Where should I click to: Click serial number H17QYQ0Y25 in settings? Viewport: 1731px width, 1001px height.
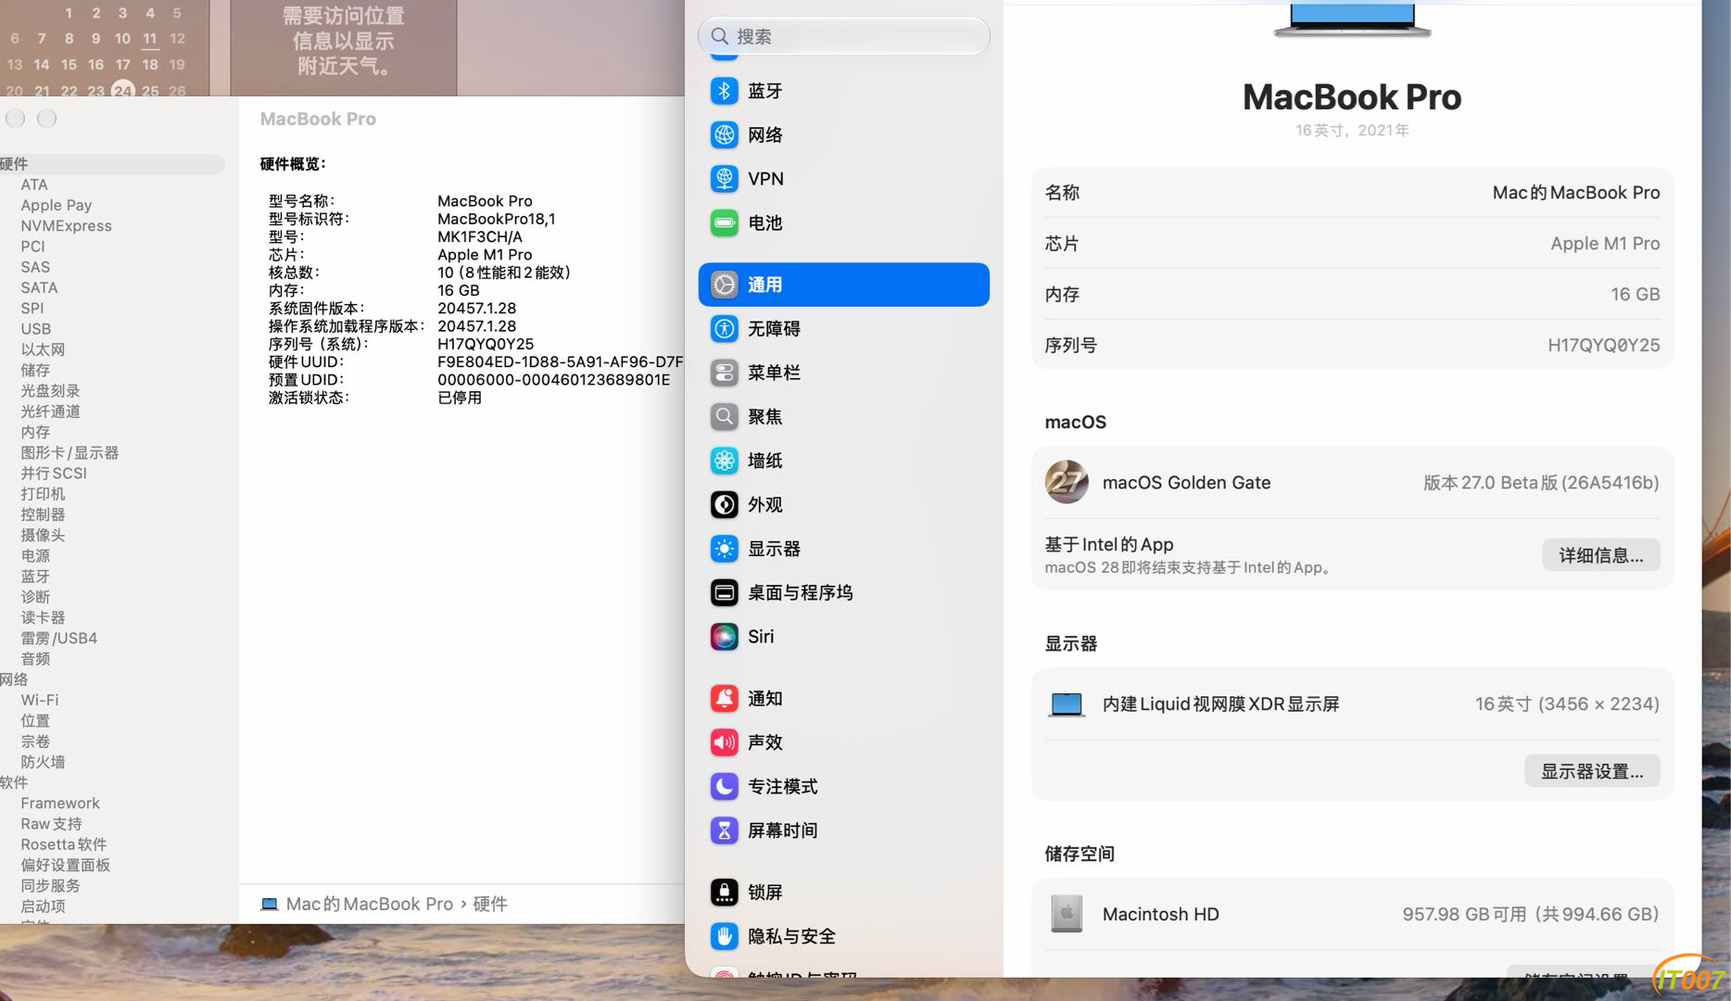click(1603, 345)
